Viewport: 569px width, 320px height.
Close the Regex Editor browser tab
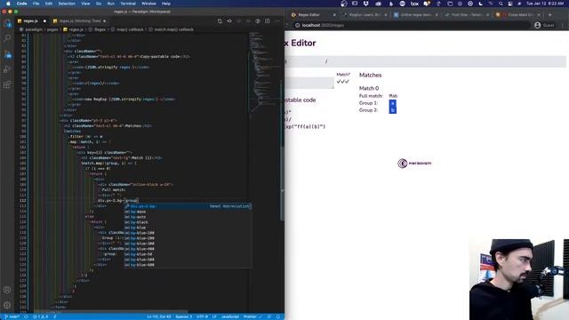(334, 15)
